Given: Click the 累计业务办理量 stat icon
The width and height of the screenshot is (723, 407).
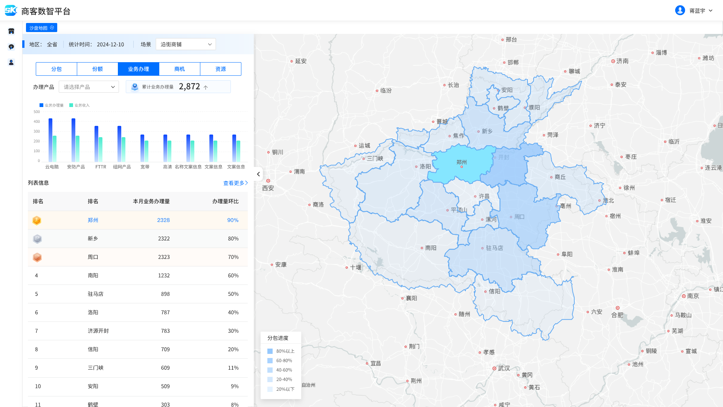Looking at the screenshot, I should (x=134, y=87).
